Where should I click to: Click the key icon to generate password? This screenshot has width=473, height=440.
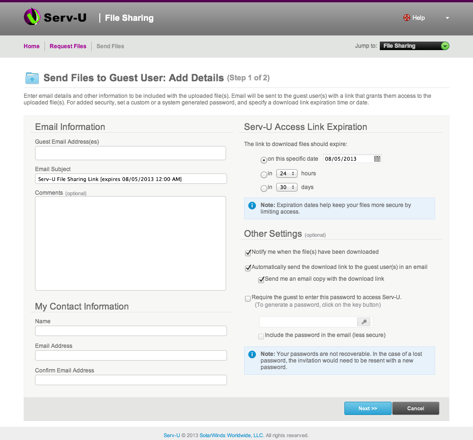pos(364,322)
